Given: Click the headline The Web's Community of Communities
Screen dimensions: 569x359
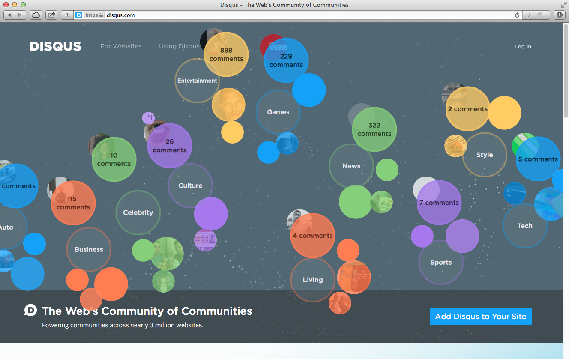Looking at the screenshot, I should click(x=147, y=311).
